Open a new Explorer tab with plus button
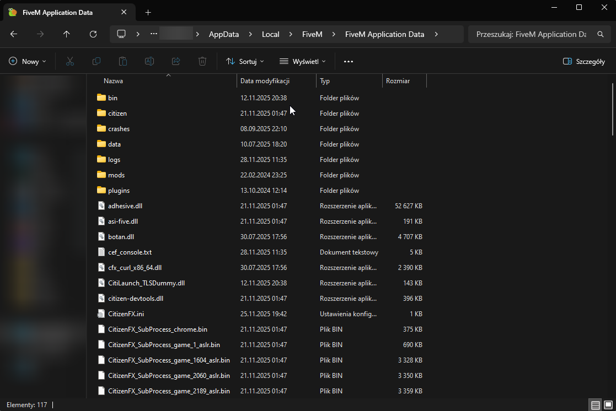 coord(148,12)
